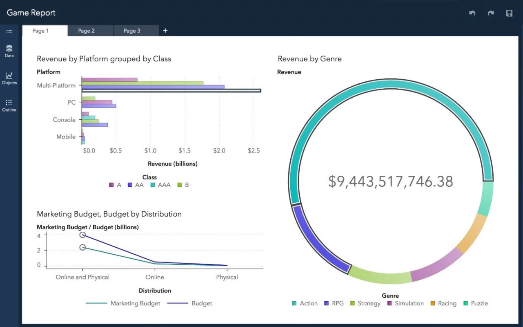The image size is (523, 327).
Task: Add a new page with plus icon
Action: coord(165,31)
